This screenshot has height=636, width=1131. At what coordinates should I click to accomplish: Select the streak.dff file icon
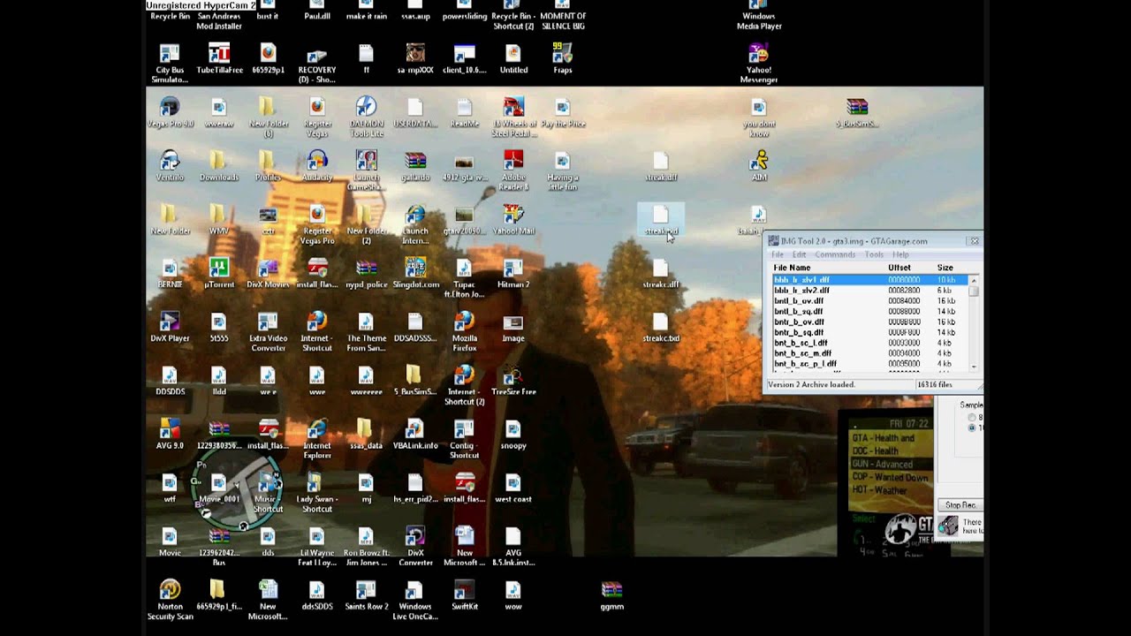point(661,166)
